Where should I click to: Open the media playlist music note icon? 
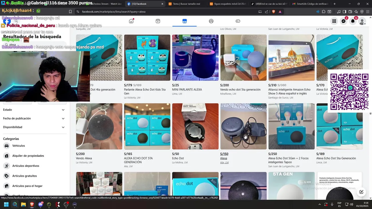(x=339, y=12)
